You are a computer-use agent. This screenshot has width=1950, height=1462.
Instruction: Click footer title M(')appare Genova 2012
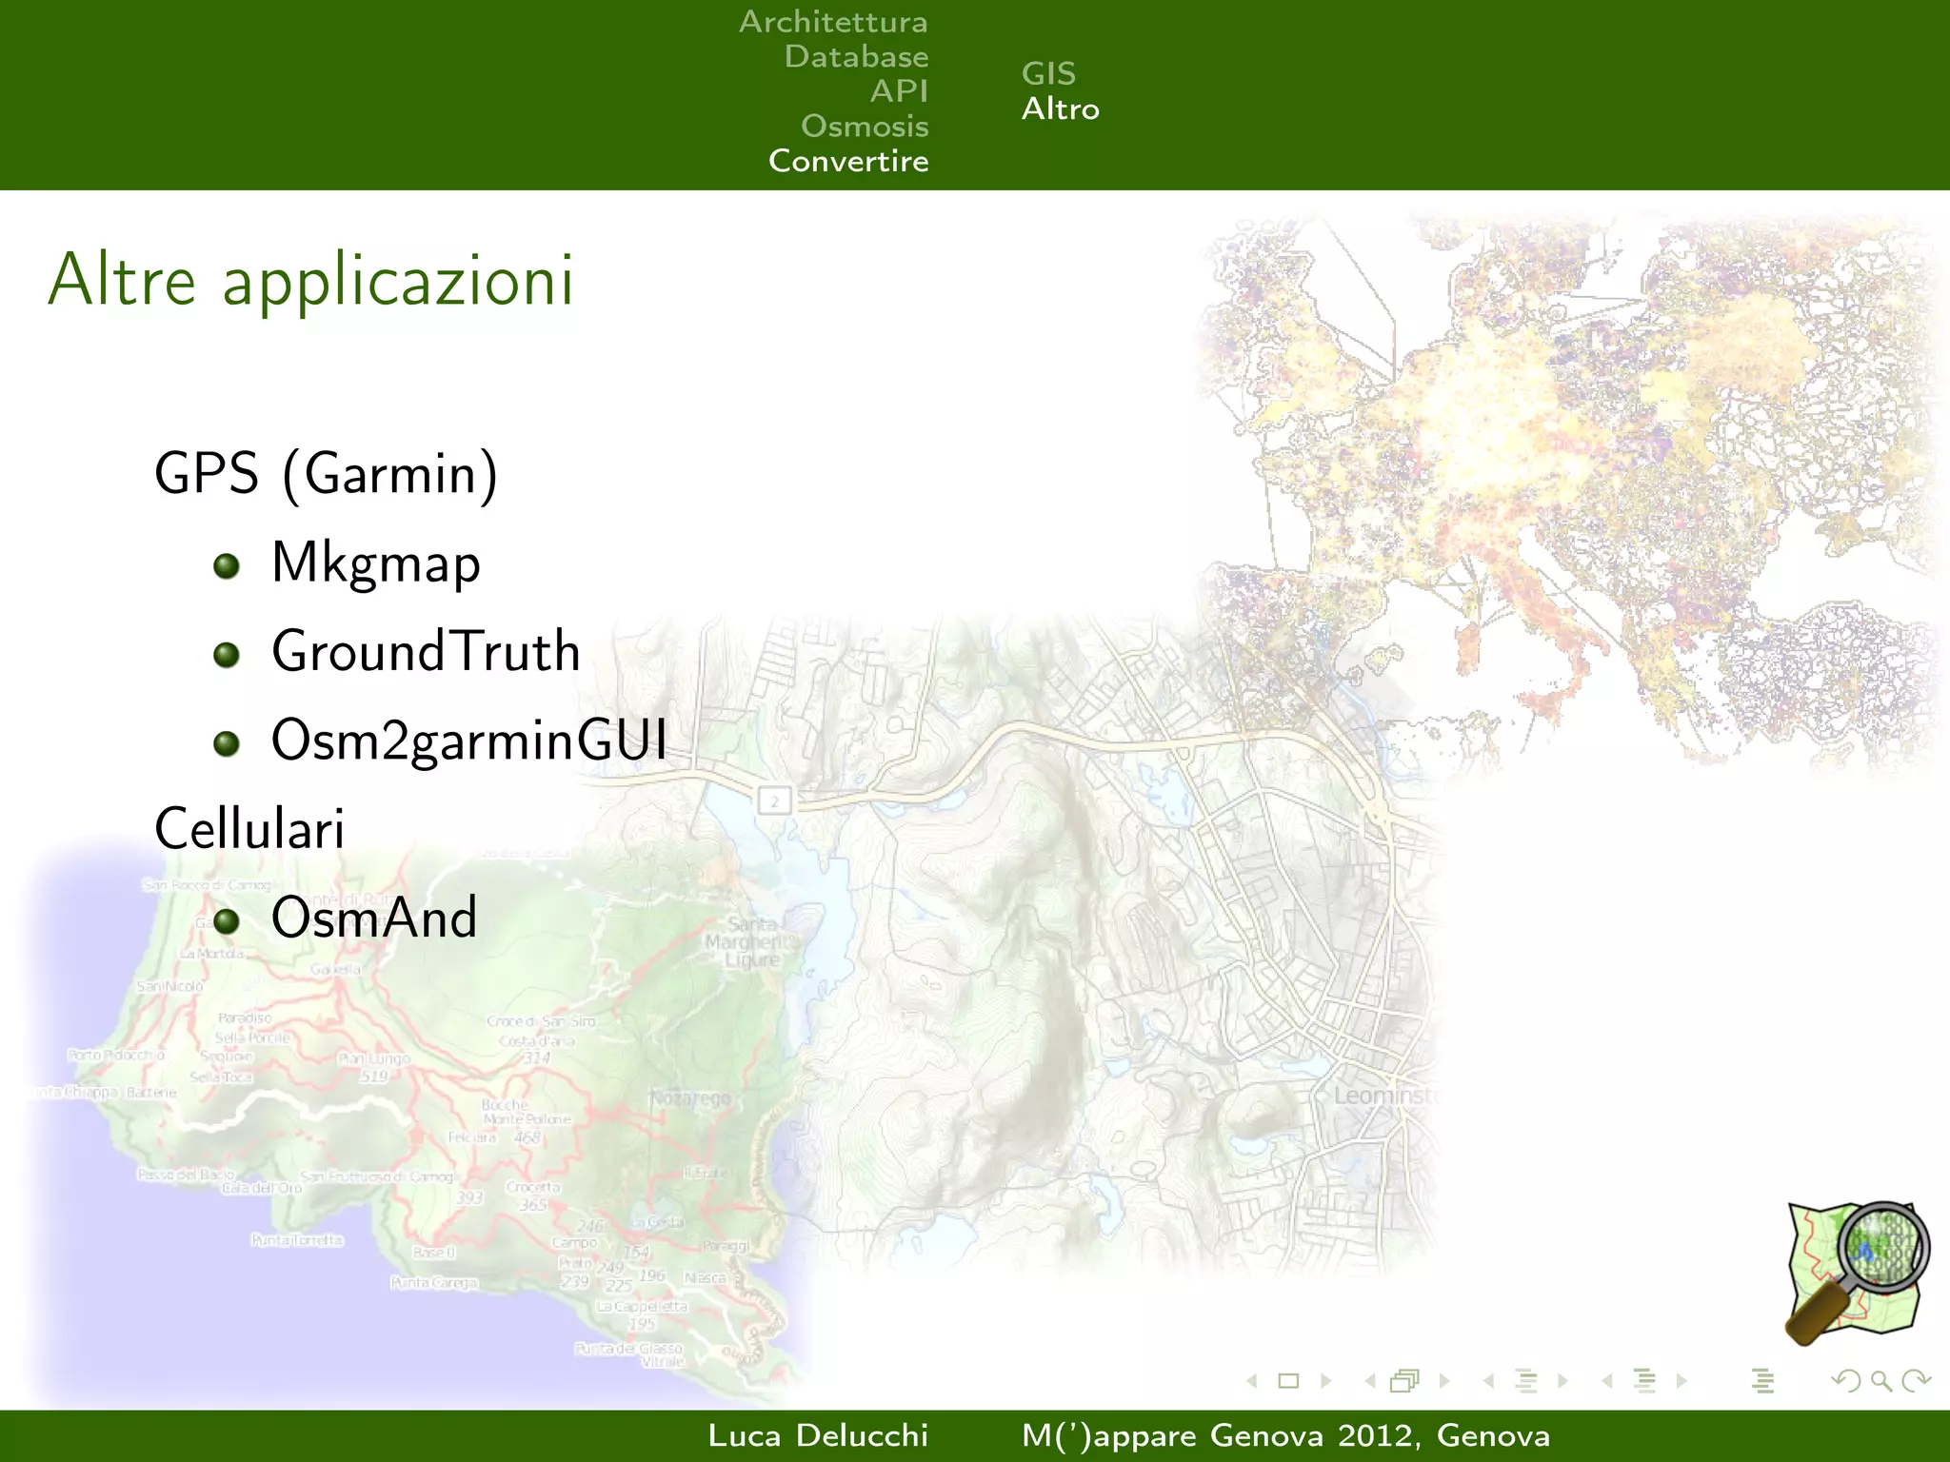pyautogui.click(x=1221, y=1435)
